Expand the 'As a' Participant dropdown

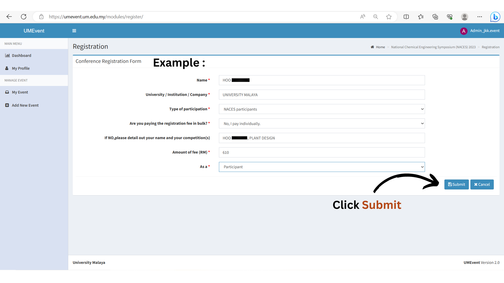pyautogui.click(x=322, y=167)
